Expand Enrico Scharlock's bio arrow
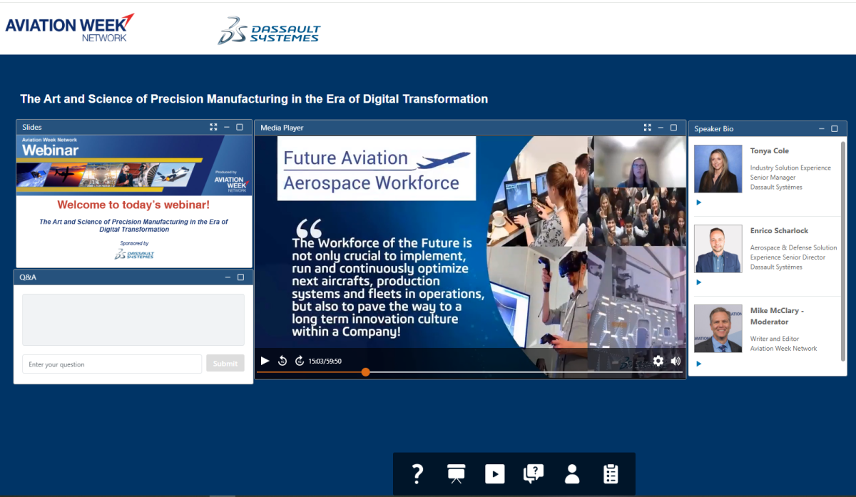This screenshot has height=497, width=856. pyautogui.click(x=699, y=282)
